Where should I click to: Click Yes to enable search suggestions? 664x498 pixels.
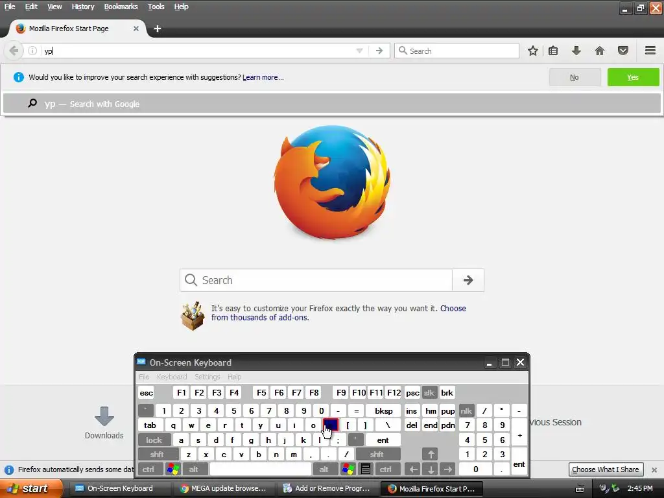coord(633,77)
